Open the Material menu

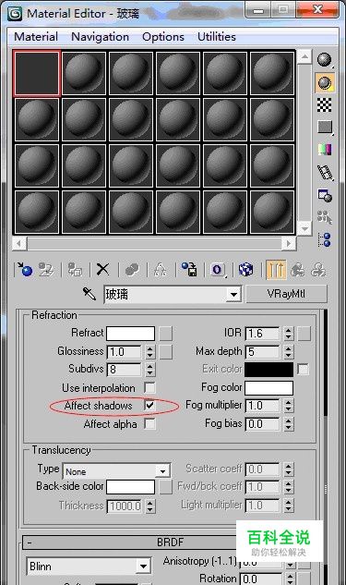tap(36, 37)
